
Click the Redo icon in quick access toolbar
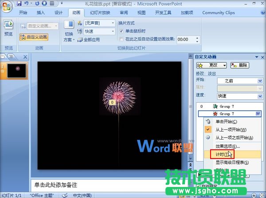(x=37, y=3)
